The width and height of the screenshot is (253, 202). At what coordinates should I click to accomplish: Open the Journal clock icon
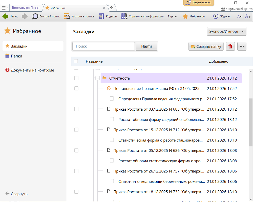(215, 16)
